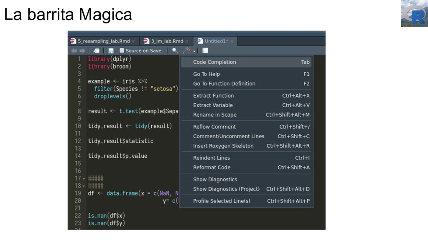This screenshot has height=240, width=428.
Task: Choose Reformat Code from the menu
Action: click(x=246, y=167)
